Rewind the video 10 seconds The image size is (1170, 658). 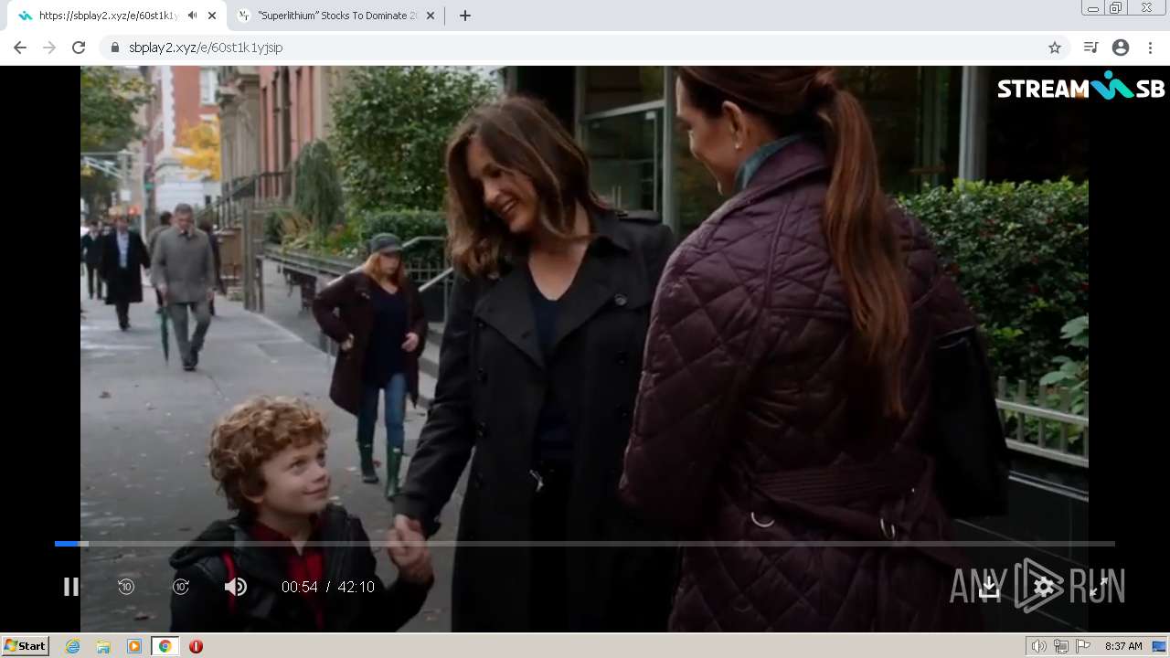click(126, 587)
